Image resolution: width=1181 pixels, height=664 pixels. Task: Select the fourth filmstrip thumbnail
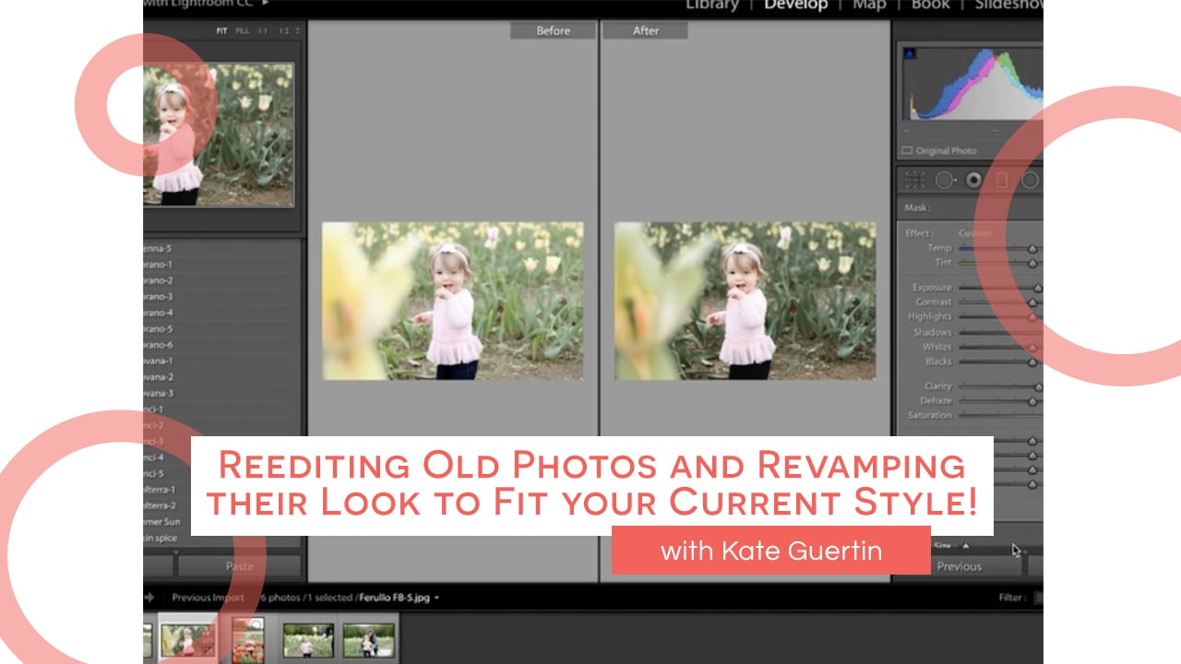308,640
